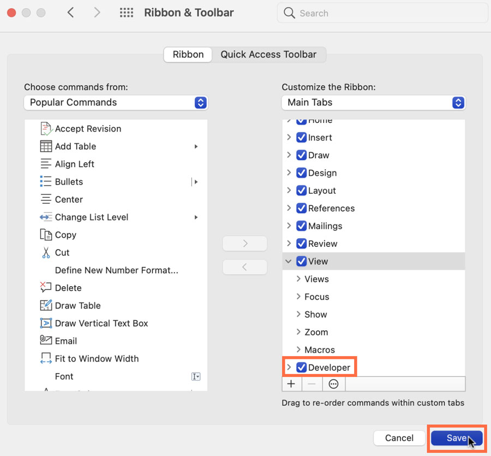Click the apps grid icon in titlebar

(126, 13)
